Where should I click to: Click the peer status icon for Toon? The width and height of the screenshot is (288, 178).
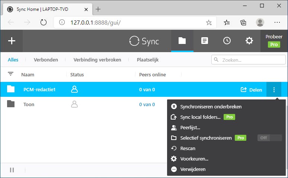click(74, 104)
